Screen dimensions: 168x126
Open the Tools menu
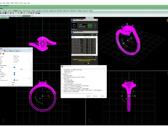click(4, 3)
